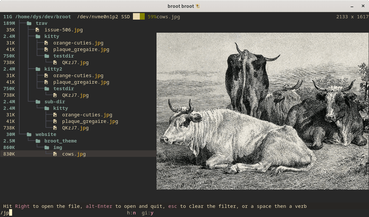Click the folder icon next to sub-dir
Image resolution: width=369 pixels, height=217 pixels.
point(37,102)
